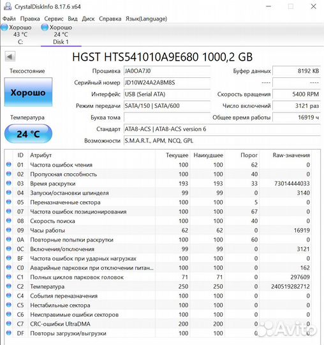This screenshot has width=324, height=345.
Task: Click the 24 °C temperature button
Action: click(x=28, y=134)
